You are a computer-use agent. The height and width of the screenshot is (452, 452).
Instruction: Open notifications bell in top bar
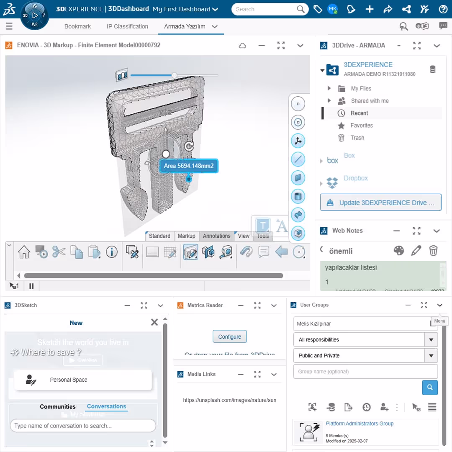(x=351, y=9)
